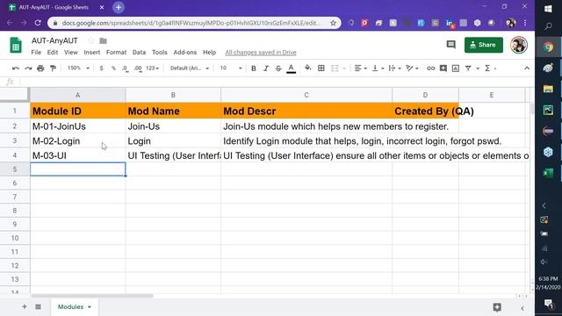Create a filter with funnel icon

click(x=468, y=68)
